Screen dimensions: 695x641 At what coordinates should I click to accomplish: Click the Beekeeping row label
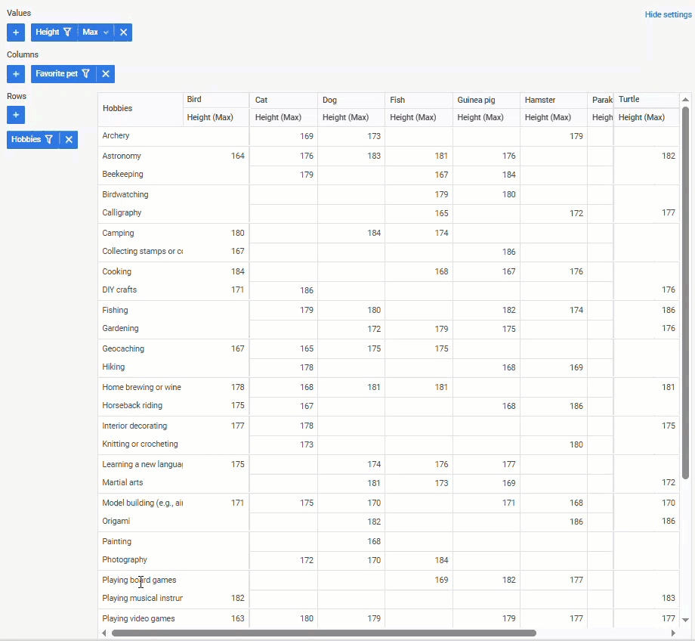[122, 174]
